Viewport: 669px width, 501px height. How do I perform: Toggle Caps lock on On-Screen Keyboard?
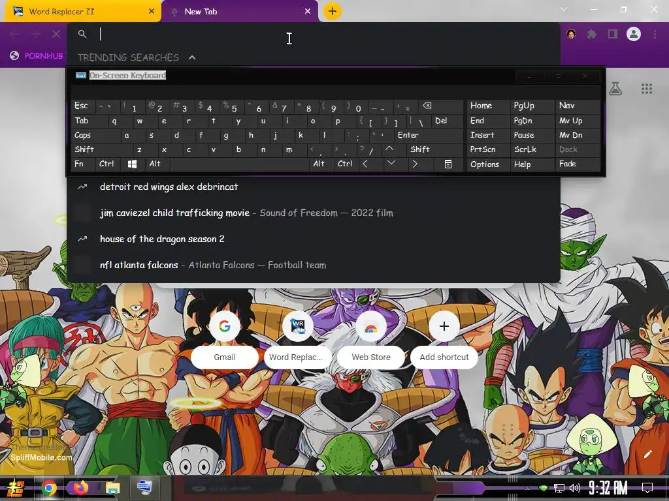95,135
